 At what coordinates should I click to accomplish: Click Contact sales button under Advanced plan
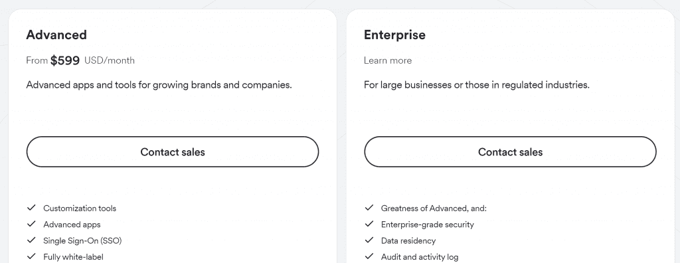173,152
